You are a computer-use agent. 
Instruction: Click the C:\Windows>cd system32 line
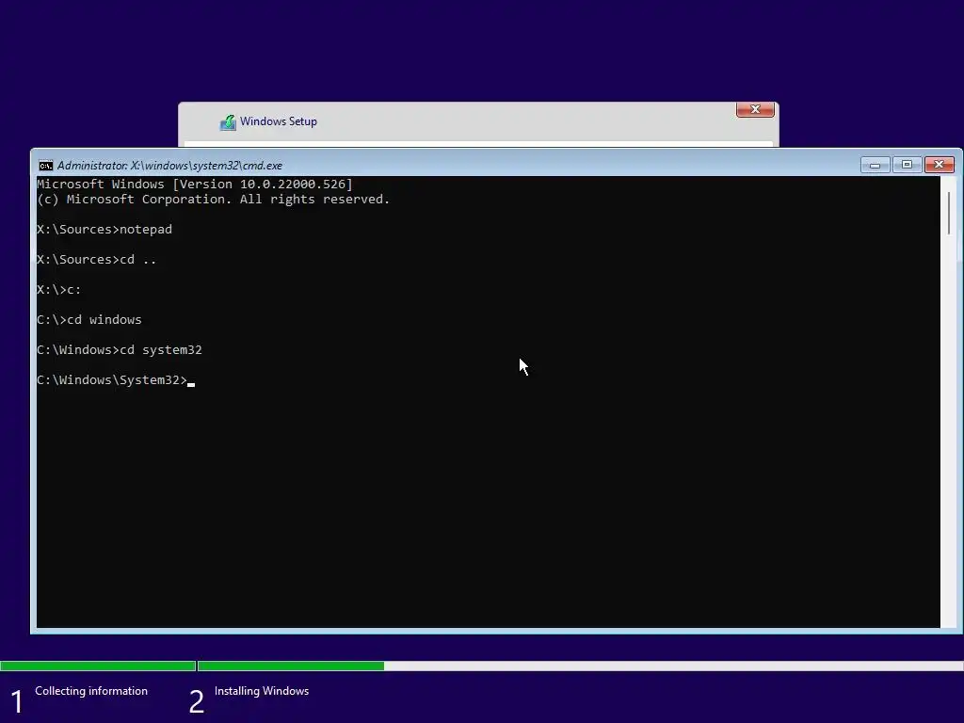click(x=120, y=350)
